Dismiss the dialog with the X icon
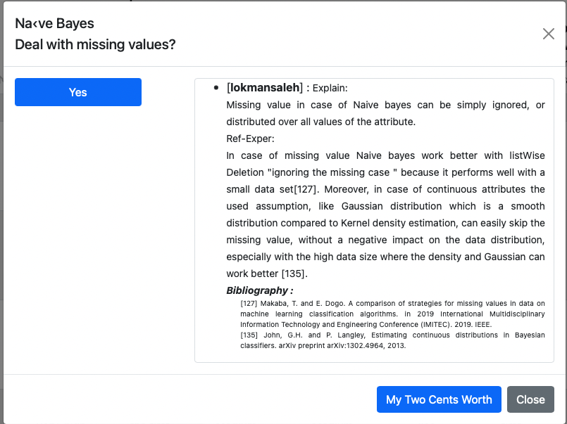The height and width of the screenshot is (424, 567). pos(548,34)
